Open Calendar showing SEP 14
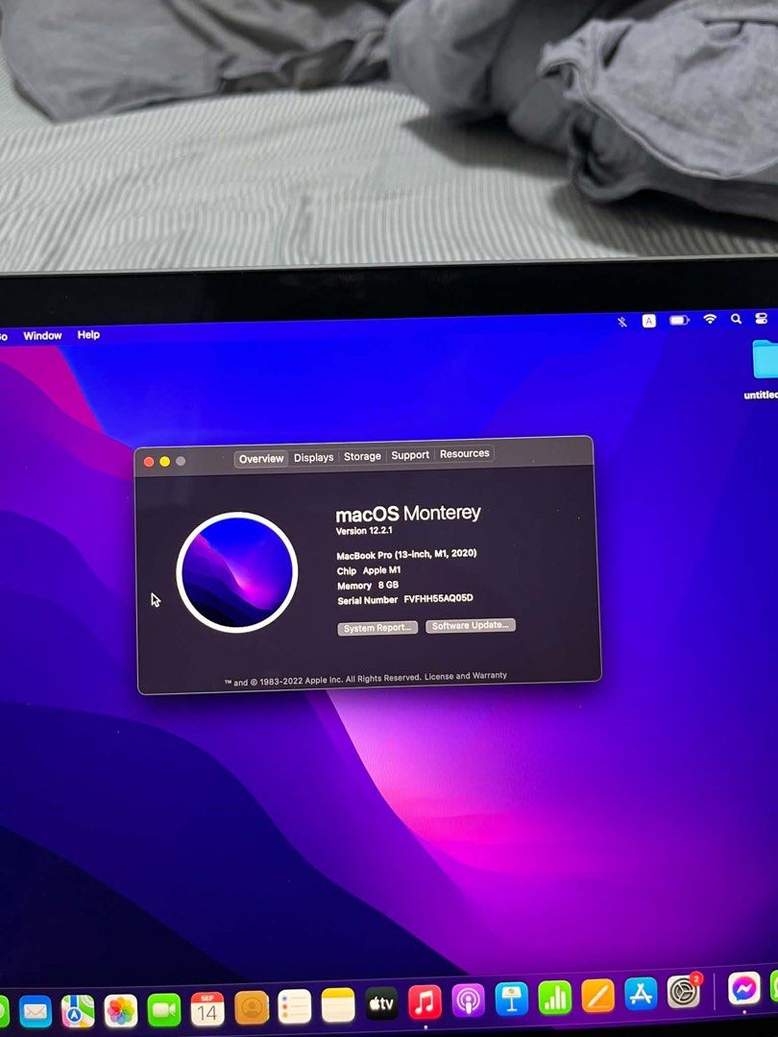 [x=207, y=1009]
